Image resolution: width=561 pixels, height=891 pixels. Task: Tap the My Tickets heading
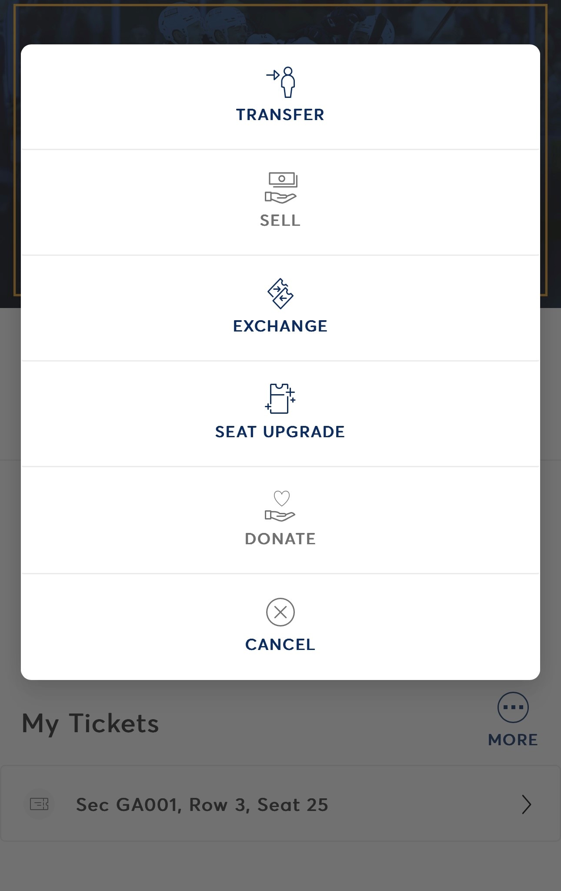90,724
